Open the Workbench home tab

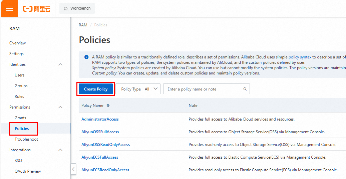coord(77,8)
